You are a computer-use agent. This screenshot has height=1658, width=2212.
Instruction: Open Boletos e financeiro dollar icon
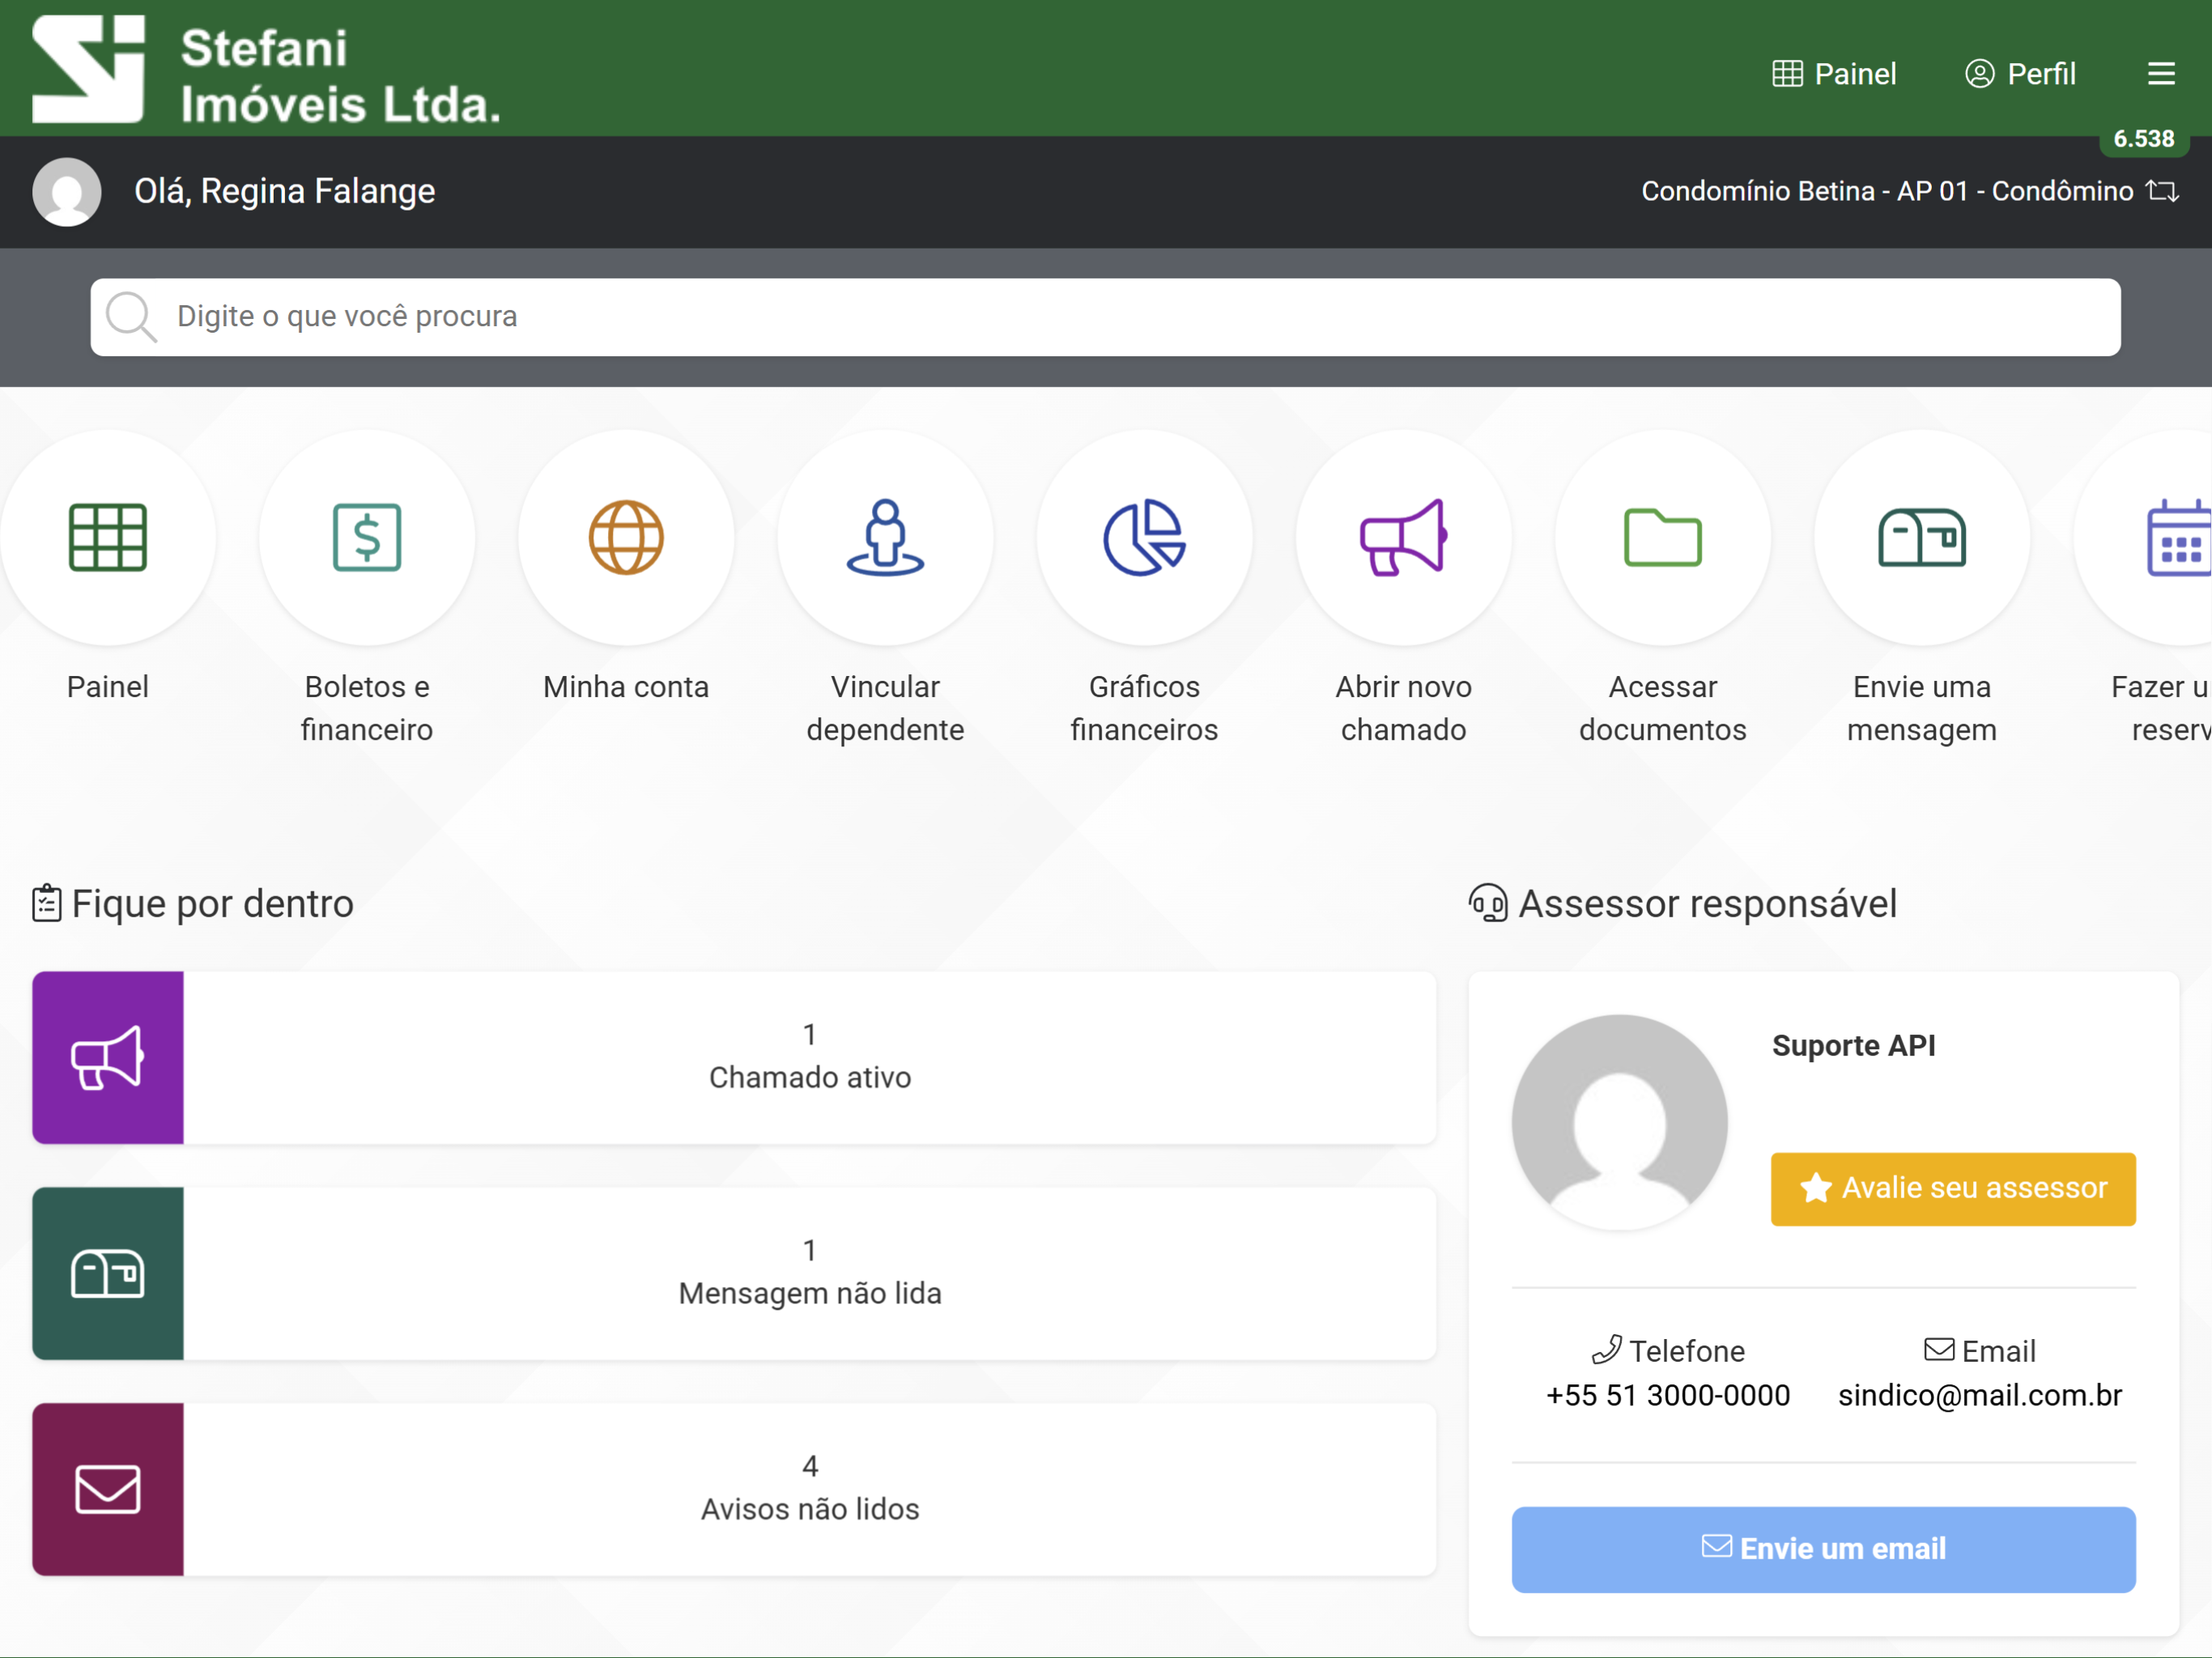coord(367,538)
